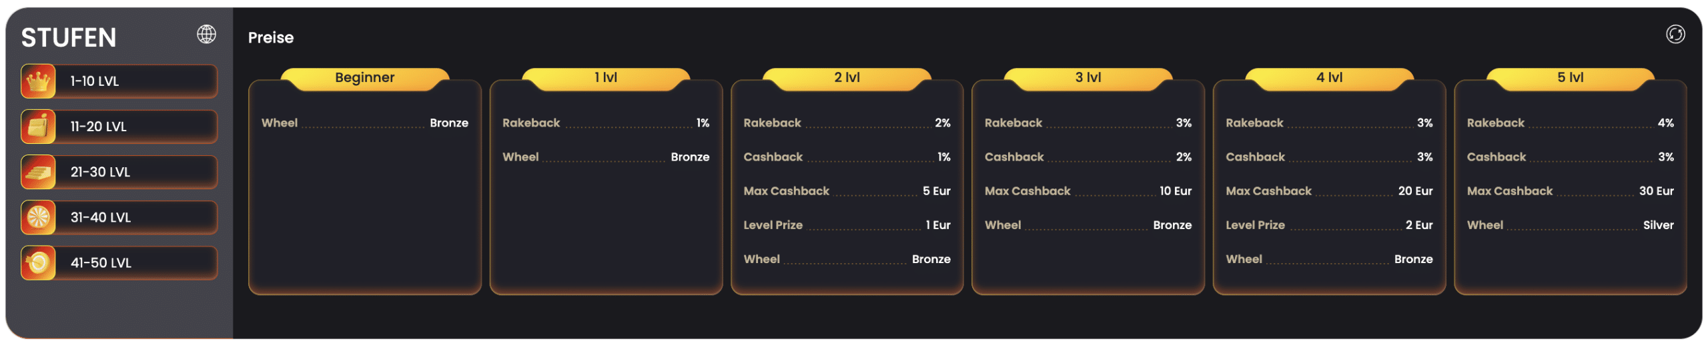Show the 31-40 LVL tier
The width and height of the screenshot is (1708, 347).
tap(119, 217)
